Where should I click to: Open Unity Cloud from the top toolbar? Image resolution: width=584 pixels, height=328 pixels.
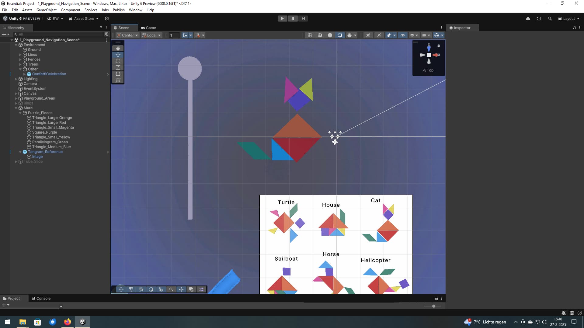point(528,19)
